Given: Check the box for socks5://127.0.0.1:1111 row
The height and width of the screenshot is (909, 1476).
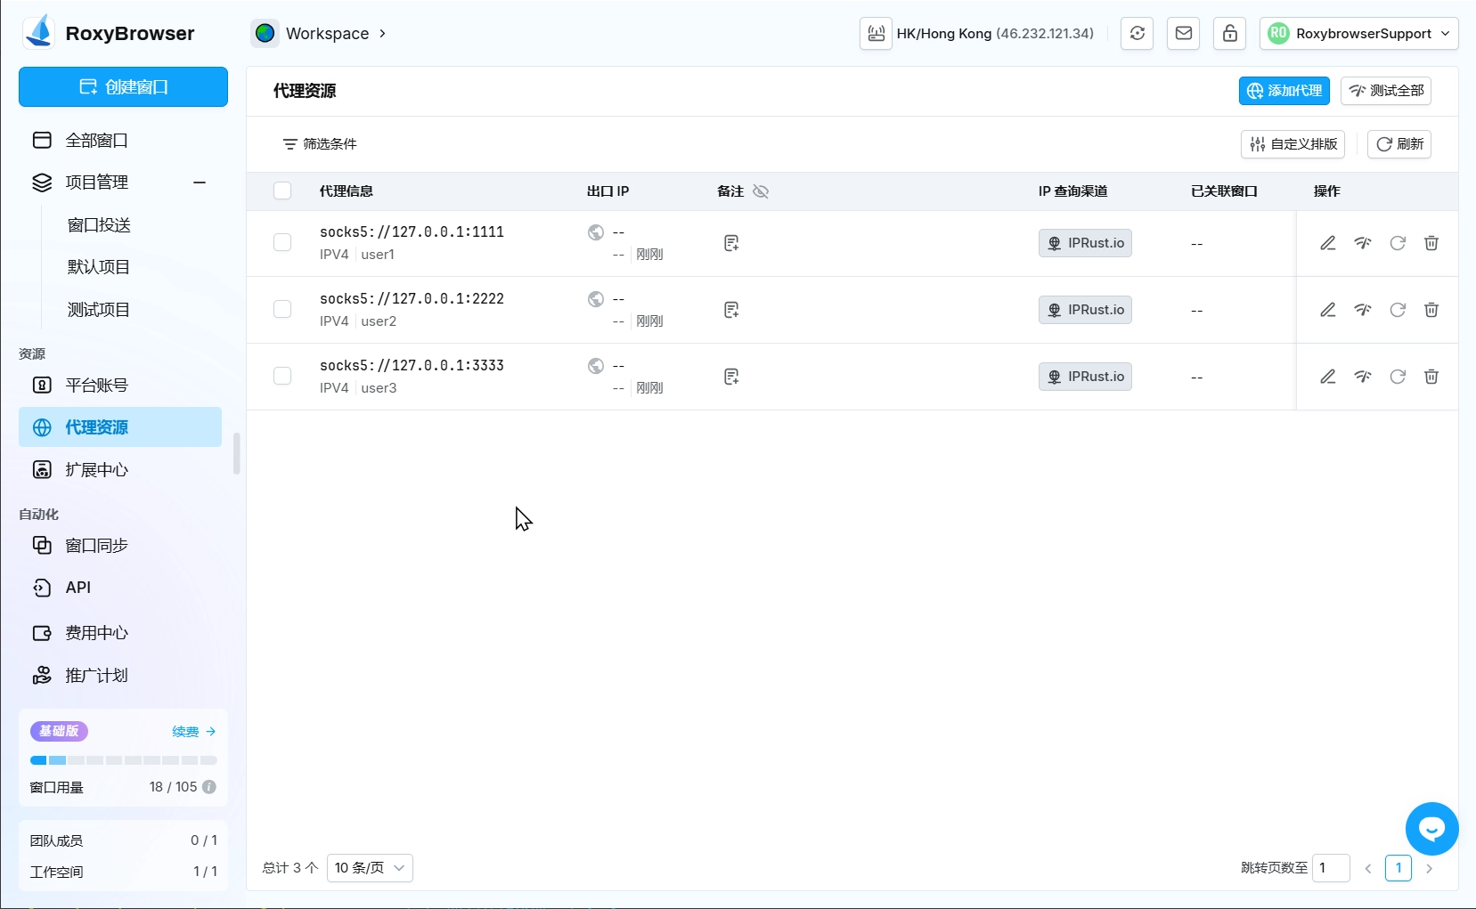Looking at the screenshot, I should click(x=282, y=243).
